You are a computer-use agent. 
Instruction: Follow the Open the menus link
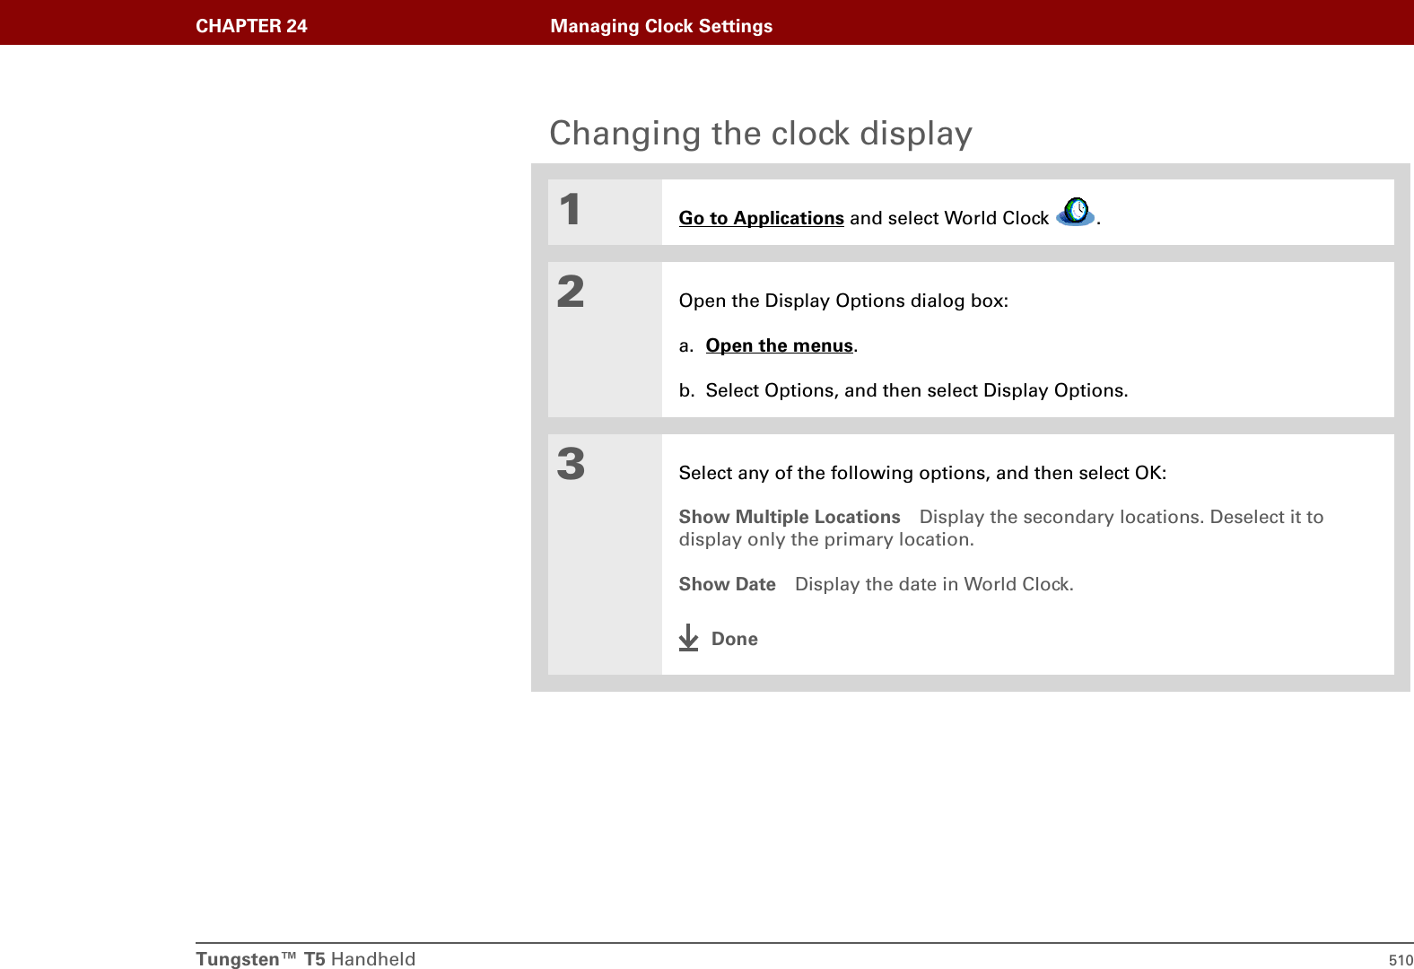tap(779, 345)
